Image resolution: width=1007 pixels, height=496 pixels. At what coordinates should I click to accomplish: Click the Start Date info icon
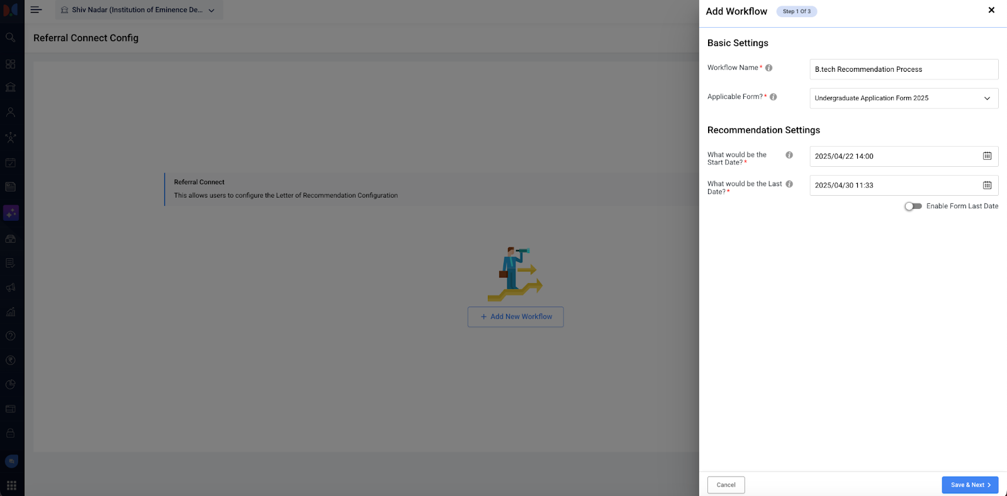pos(789,155)
